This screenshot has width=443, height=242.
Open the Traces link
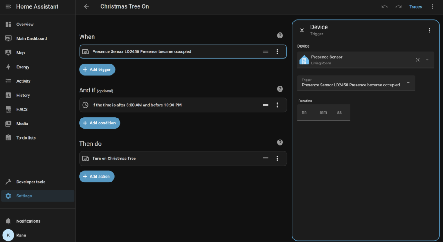(x=415, y=7)
